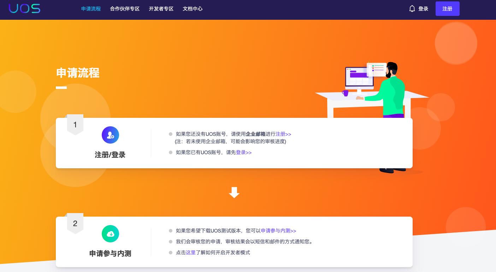This screenshot has width=496, height=272.
Task: Click the step number 2 badge
Action: click(x=75, y=223)
